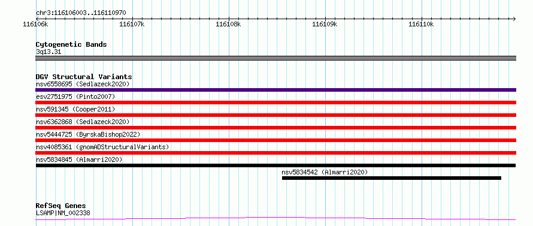The image size is (533, 226).
Task: Open the DGV Structural Variants track title
Action: point(84,77)
